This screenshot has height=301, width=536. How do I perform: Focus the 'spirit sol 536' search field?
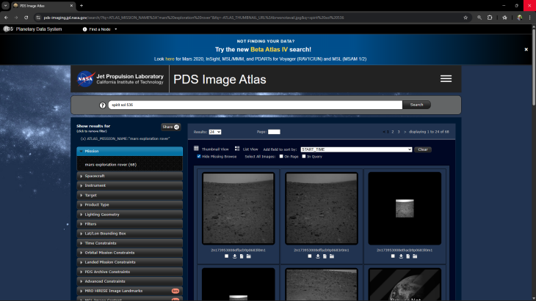click(256, 105)
